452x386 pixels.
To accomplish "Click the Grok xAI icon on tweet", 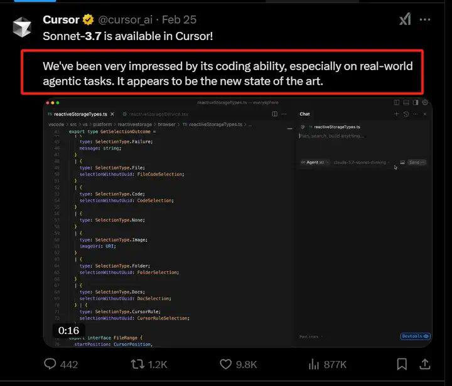I will (405, 19).
